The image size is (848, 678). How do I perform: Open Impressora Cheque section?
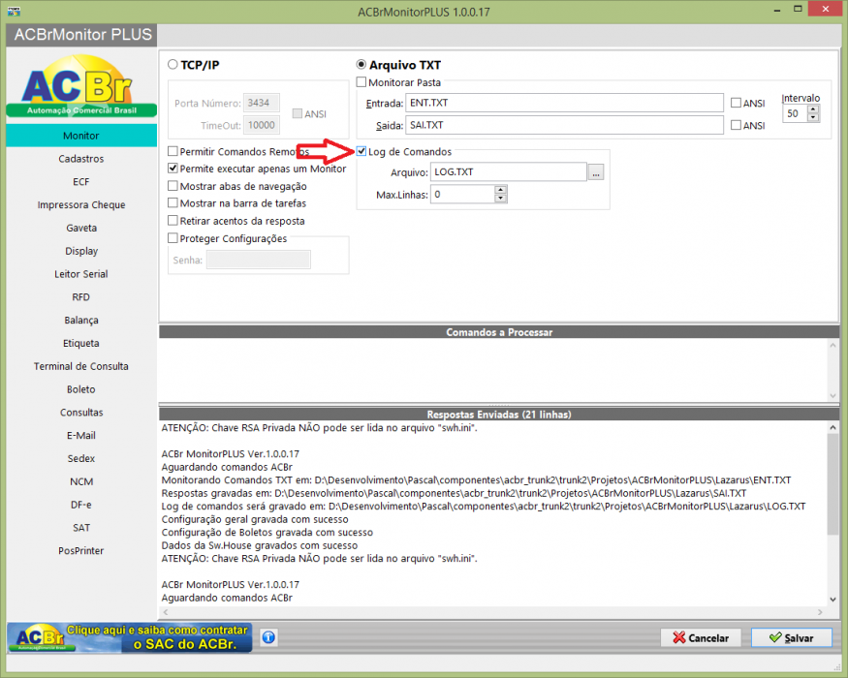81,205
